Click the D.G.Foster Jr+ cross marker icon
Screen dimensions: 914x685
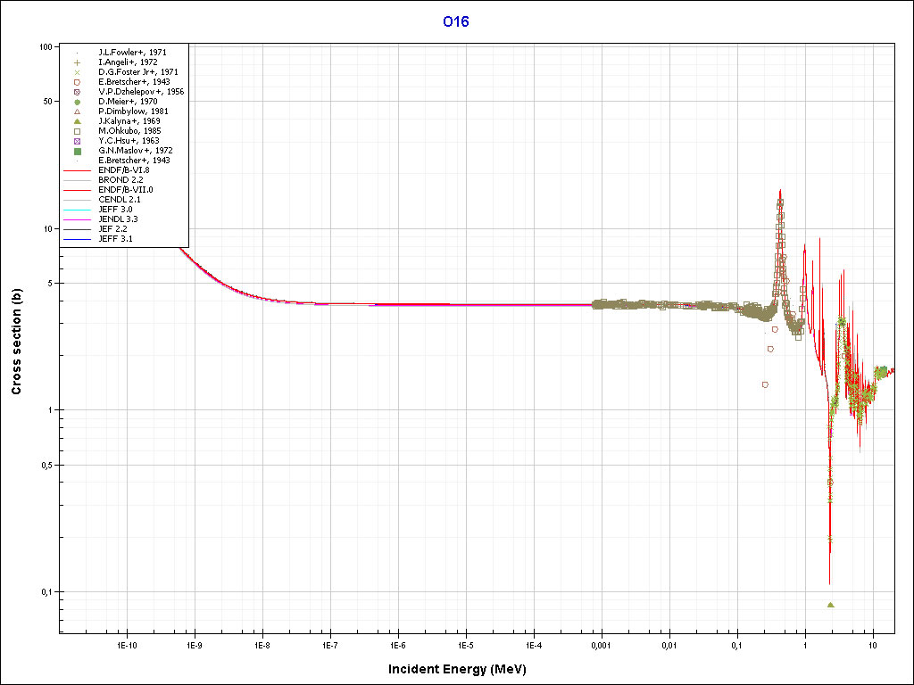(78, 72)
